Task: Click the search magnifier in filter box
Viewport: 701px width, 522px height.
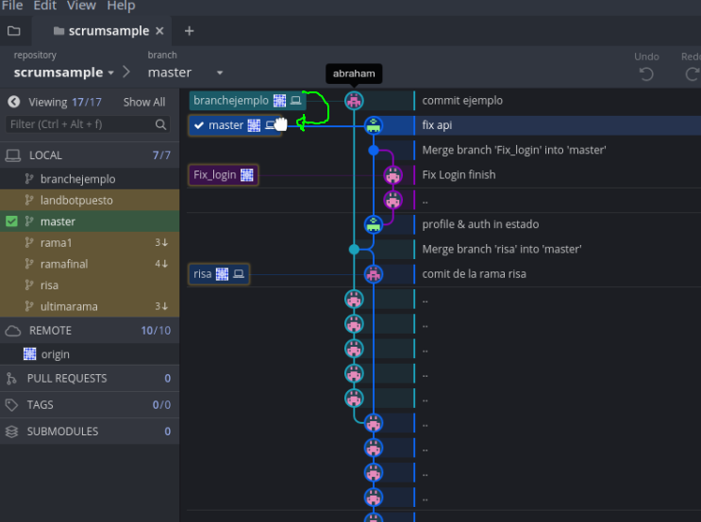Action: (161, 124)
